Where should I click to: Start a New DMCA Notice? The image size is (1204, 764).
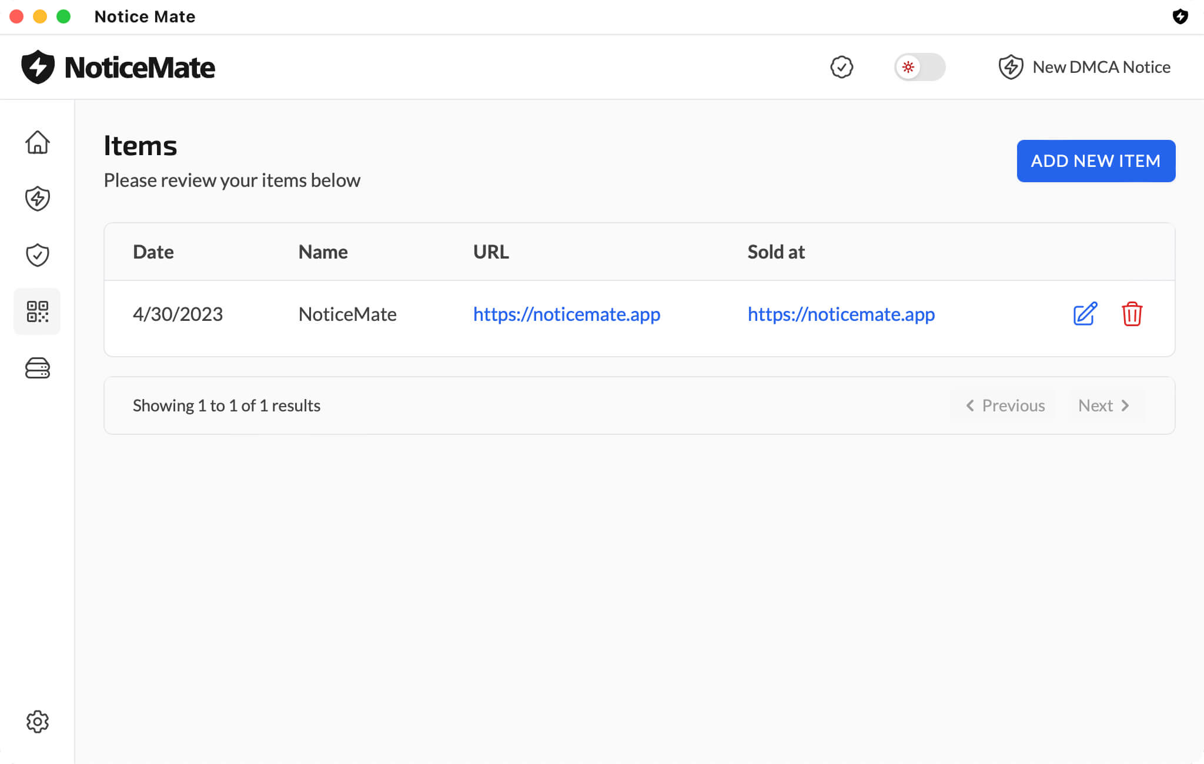(1084, 67)
